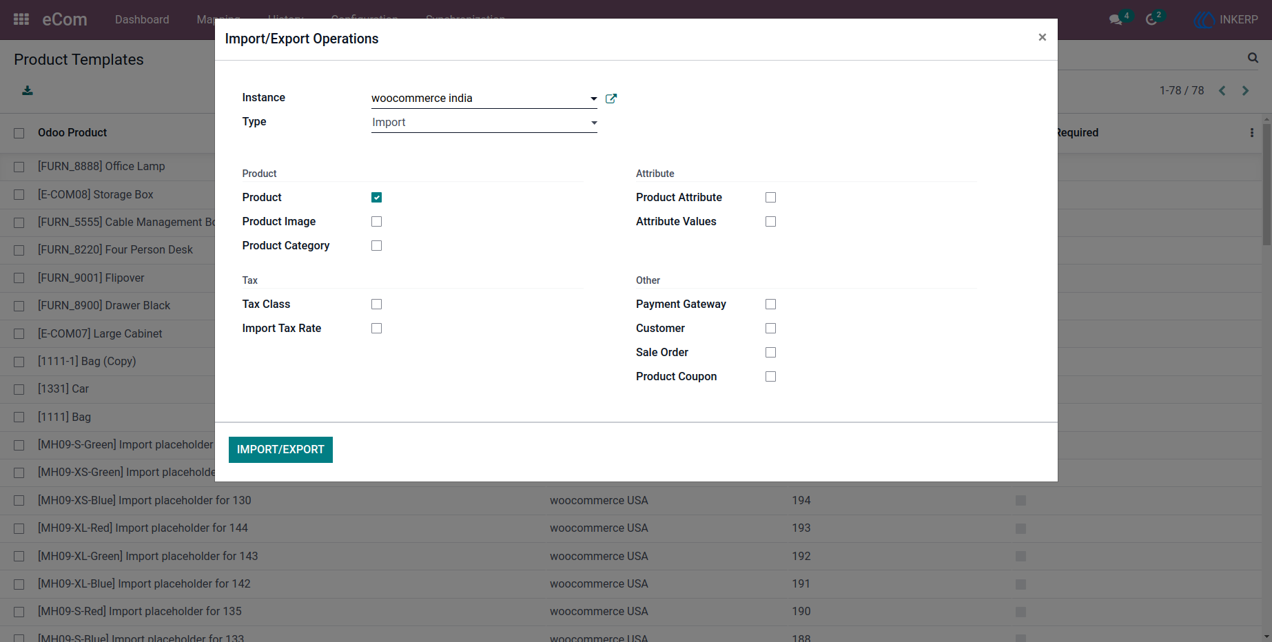The image size is (1272, 642).
Task: Click the vertical scrollbar of the list
Action: tap(1266, 186)
